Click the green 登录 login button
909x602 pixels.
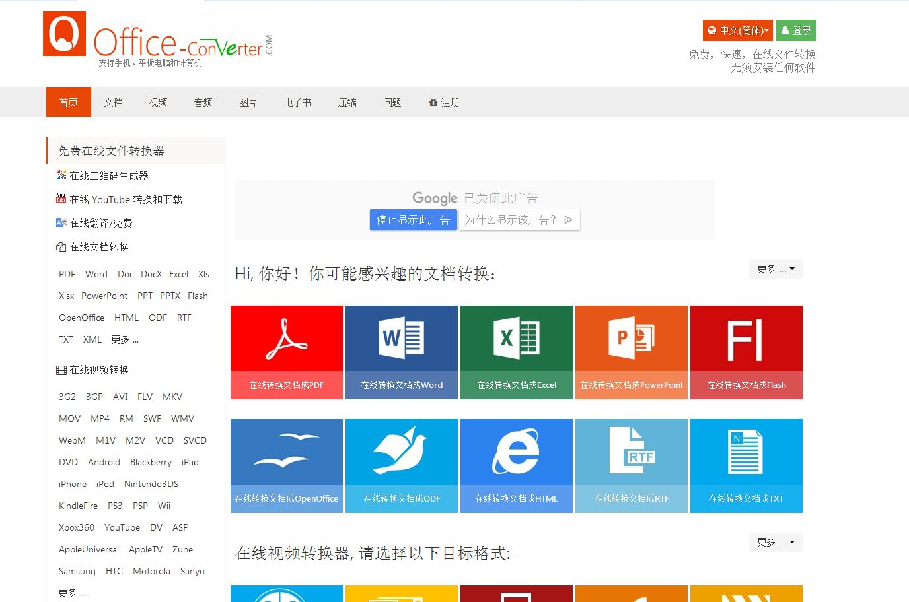(x=796, y=30)
